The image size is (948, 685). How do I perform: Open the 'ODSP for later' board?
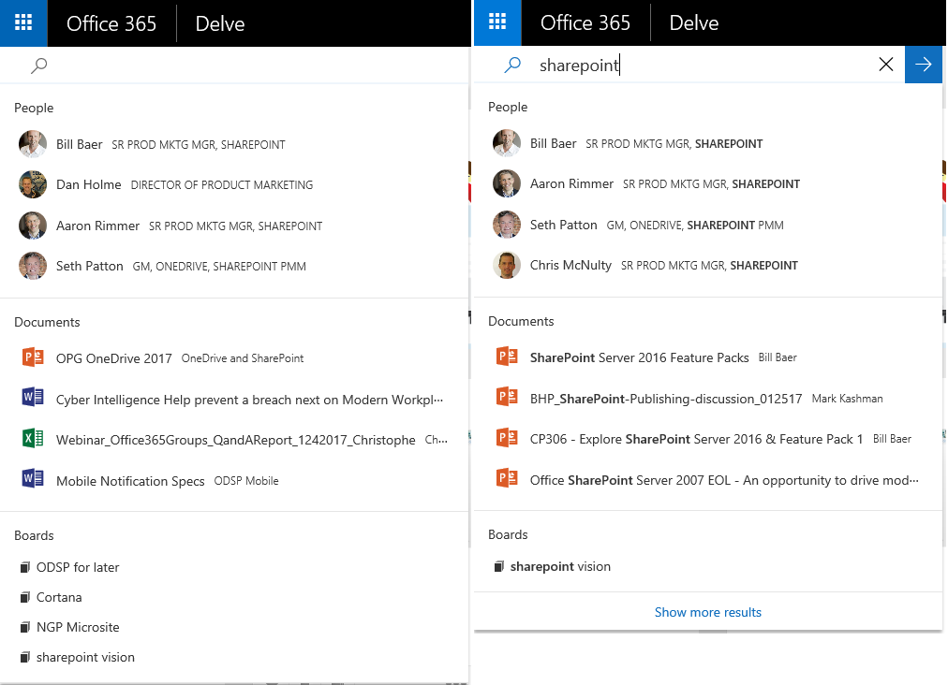(x=78, y=567)
